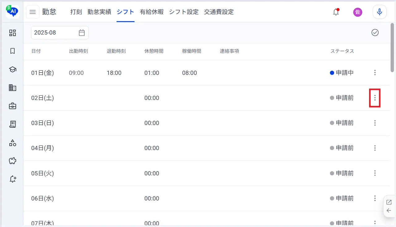Open the calendar picker in month field
Image resolution: width=396 pixels, height=227 pixels.
pyautogui.click(x=82, y=32)
